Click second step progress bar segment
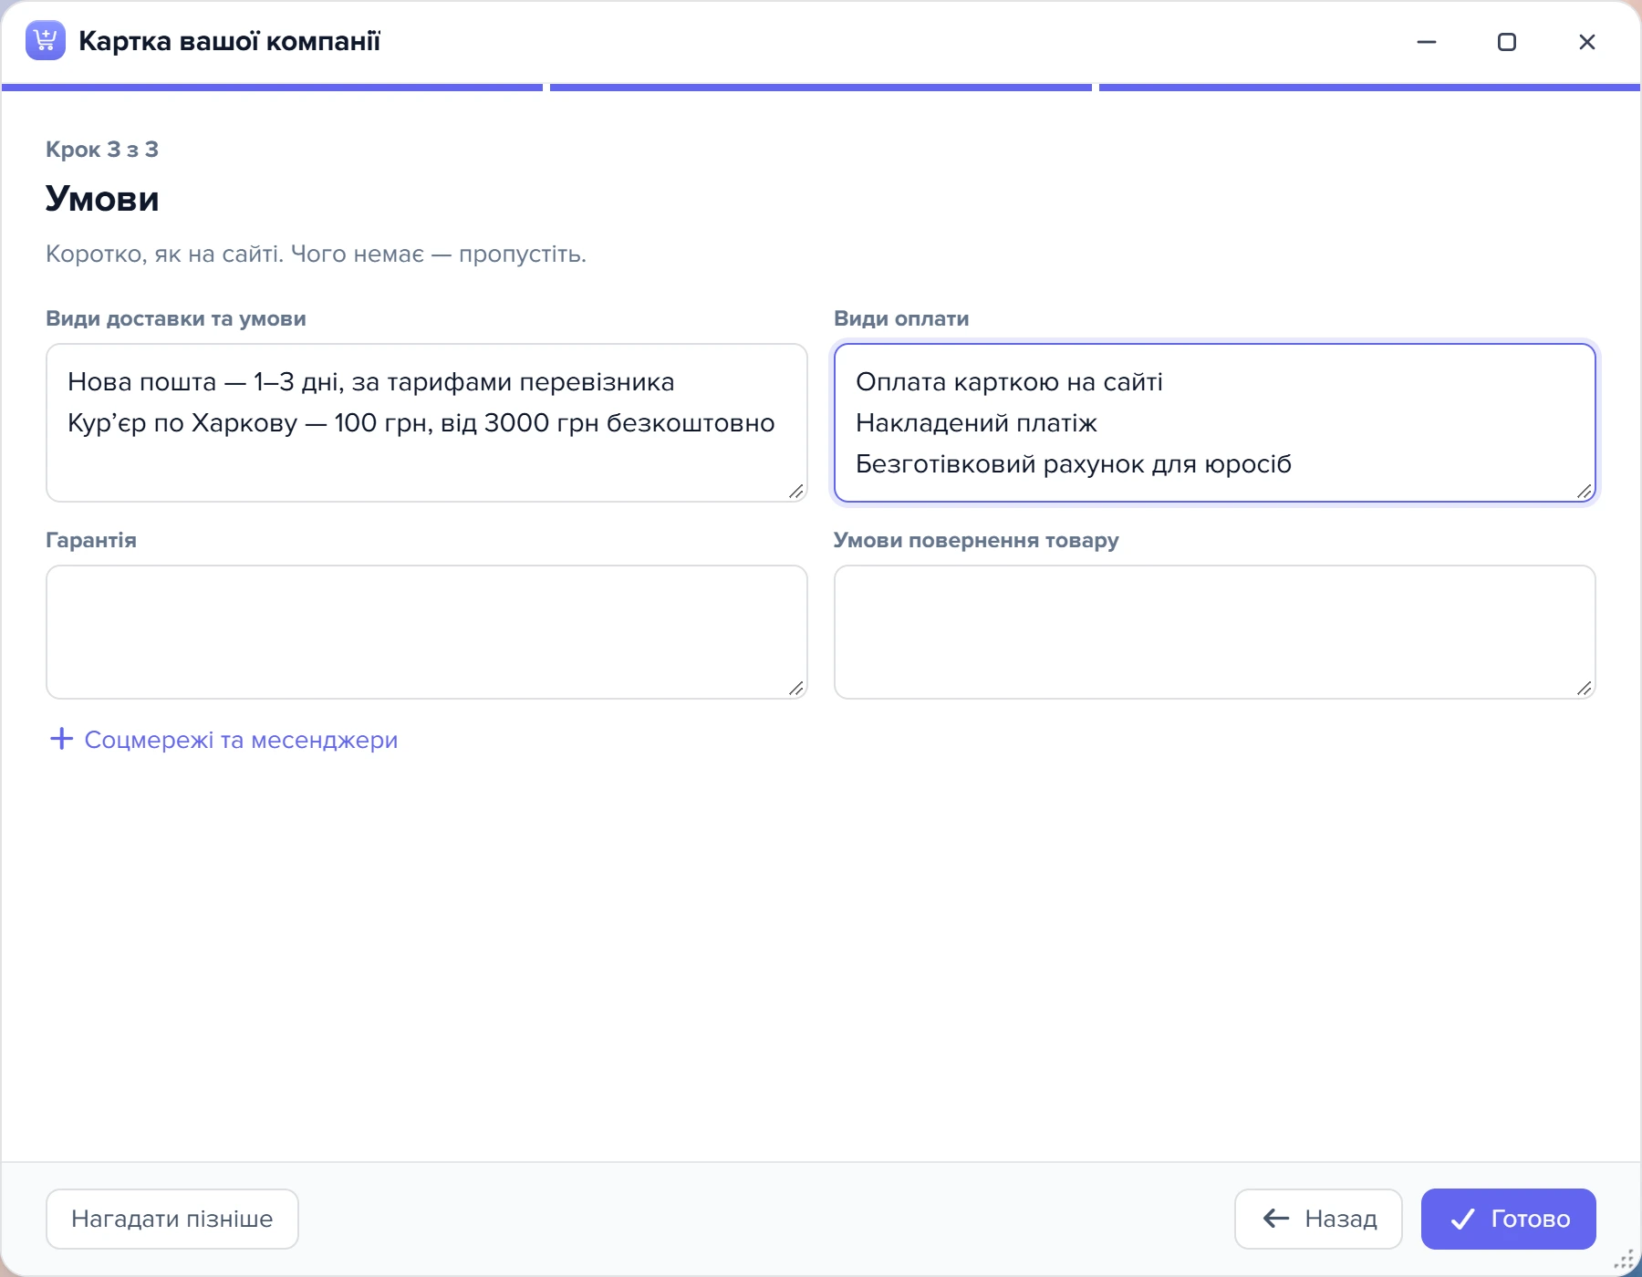This screenshot has height=1277, width=1642. (x=821, y=88)
